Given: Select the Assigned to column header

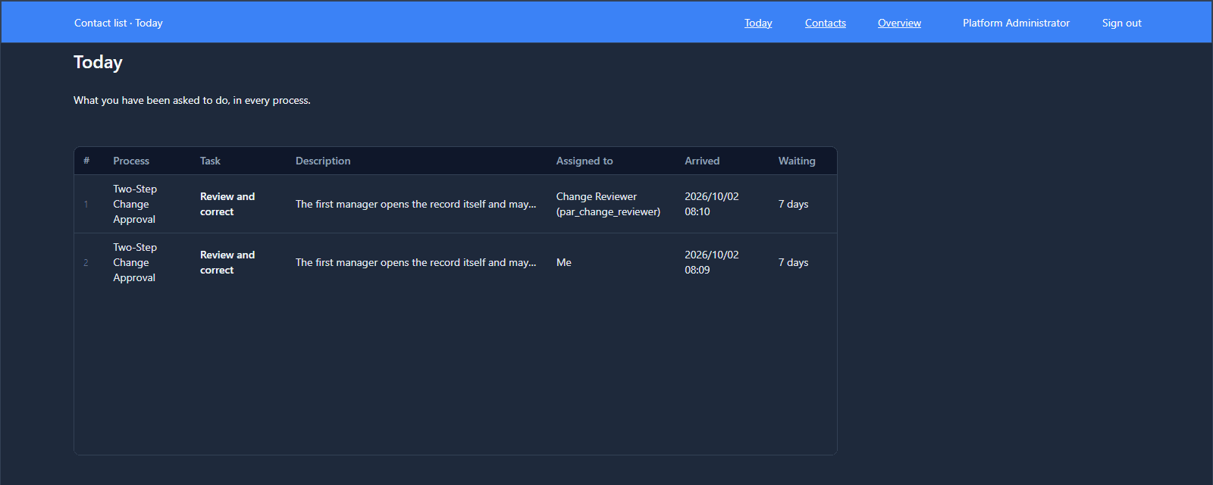Looking at the screenshot, I should pos(585,161).
